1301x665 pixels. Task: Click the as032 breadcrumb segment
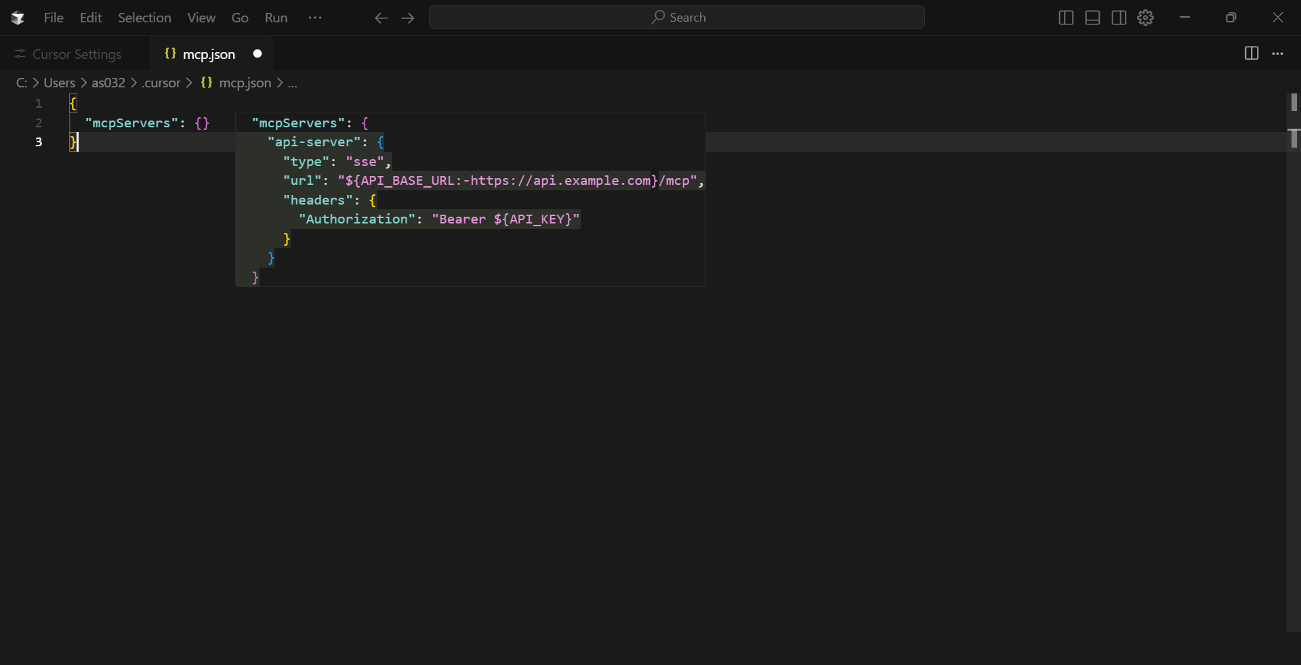tap(108, 83)
